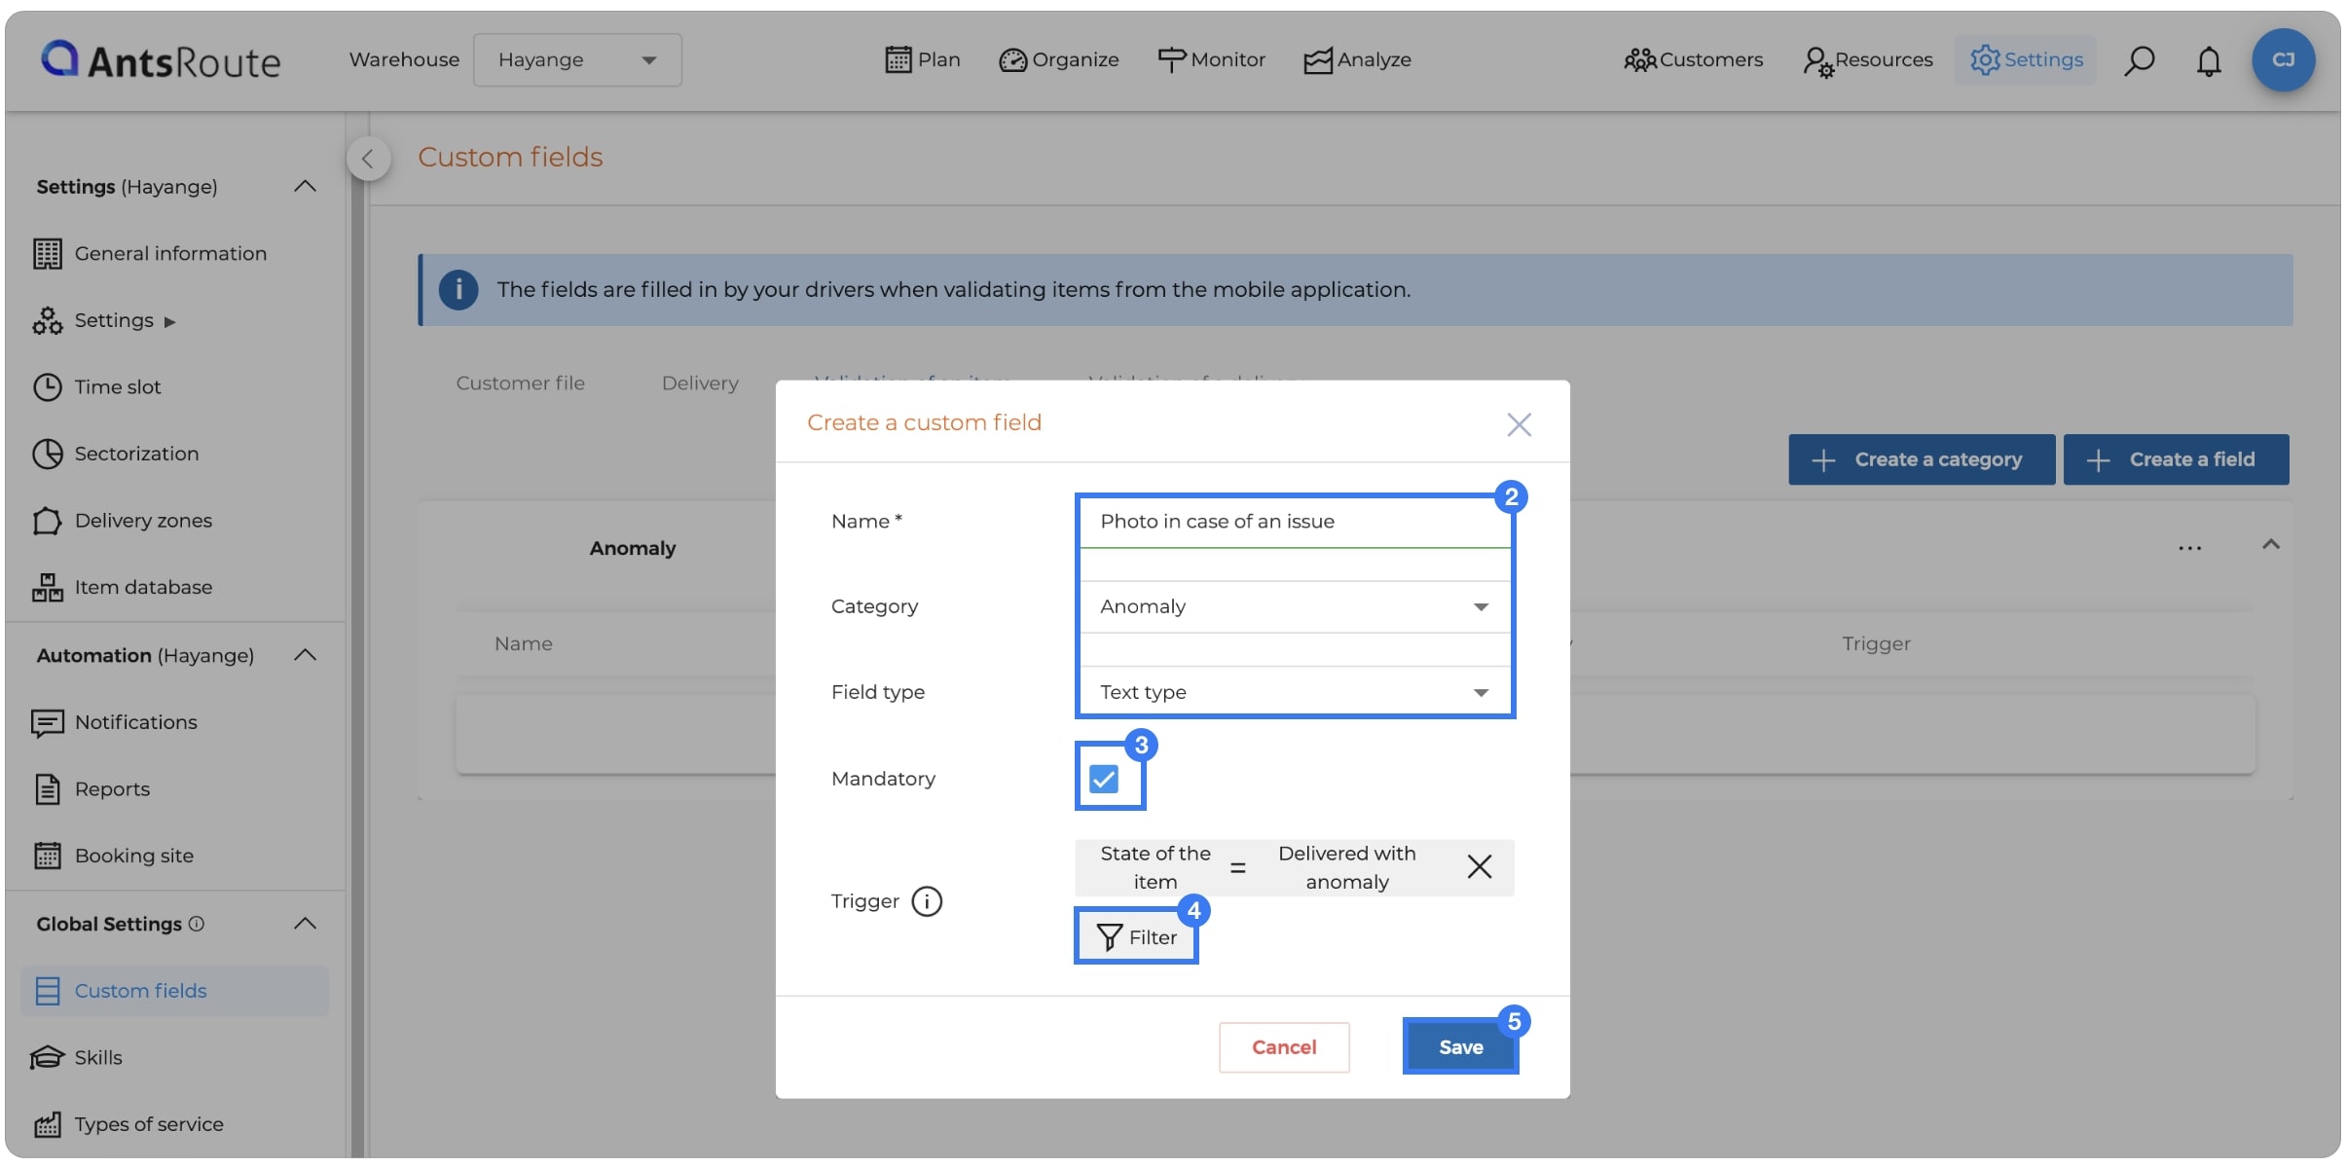Open the Category dropdown showing Anomaly
This screenshot has height=1168, width=2346.
tap(1296, 607)
